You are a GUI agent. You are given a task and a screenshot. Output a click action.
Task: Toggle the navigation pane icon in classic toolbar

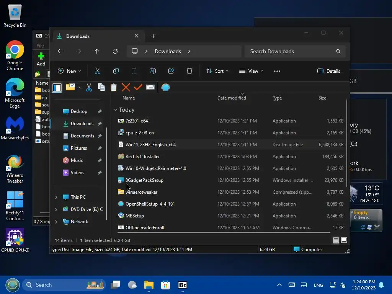click(57, 88)
